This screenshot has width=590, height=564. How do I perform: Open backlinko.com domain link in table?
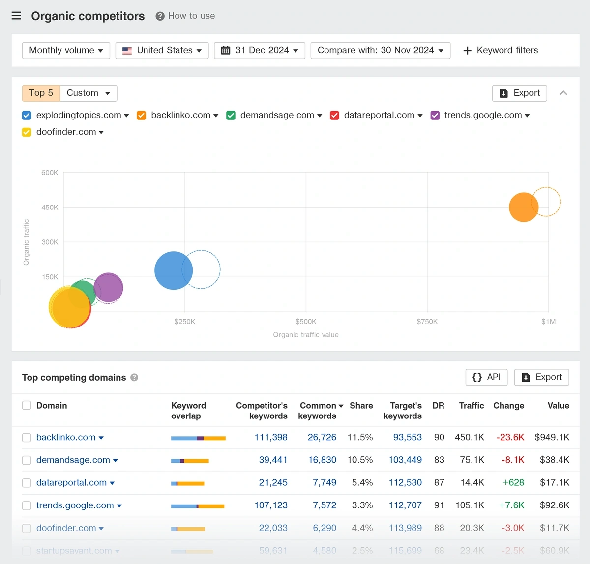point(66,437)
